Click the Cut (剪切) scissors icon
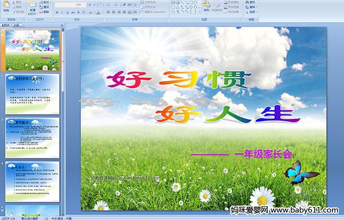The height and width of the screenshot is (220, 344). (14, 2)
